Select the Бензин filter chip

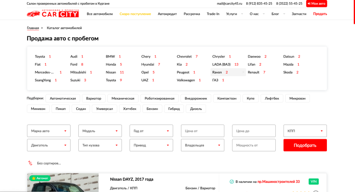pos(152,109)
